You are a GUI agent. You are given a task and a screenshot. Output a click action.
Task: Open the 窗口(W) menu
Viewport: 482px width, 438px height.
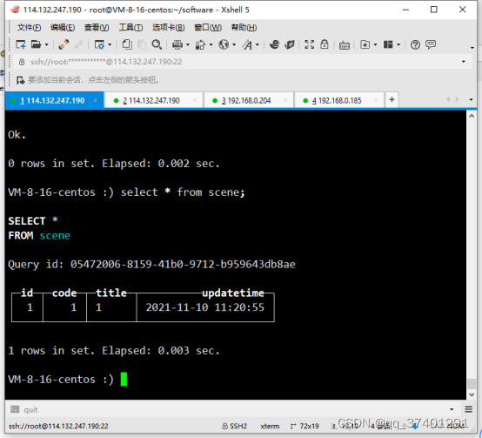click(x=208, y=27)
